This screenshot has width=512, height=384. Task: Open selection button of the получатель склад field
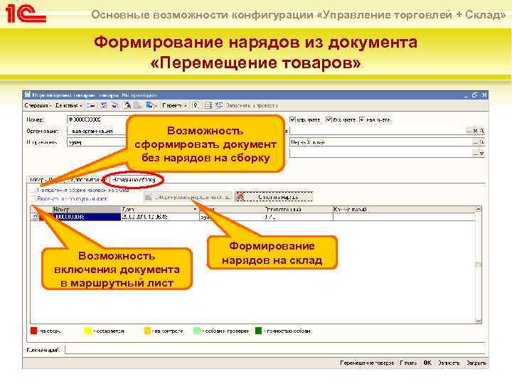476,142
